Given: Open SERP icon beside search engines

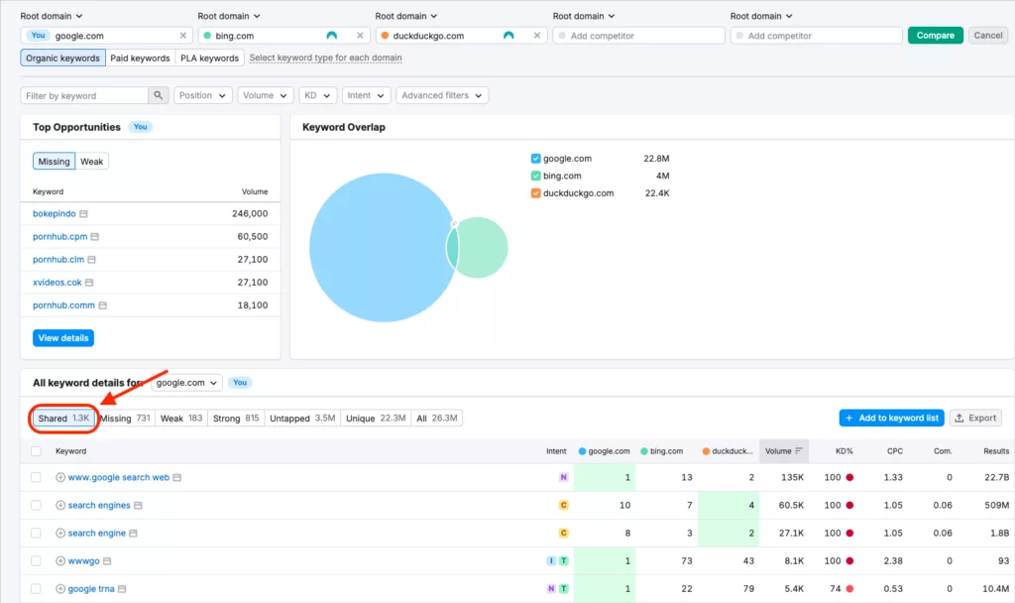Looking at the screenshot, I should click(x=138, y=505).
